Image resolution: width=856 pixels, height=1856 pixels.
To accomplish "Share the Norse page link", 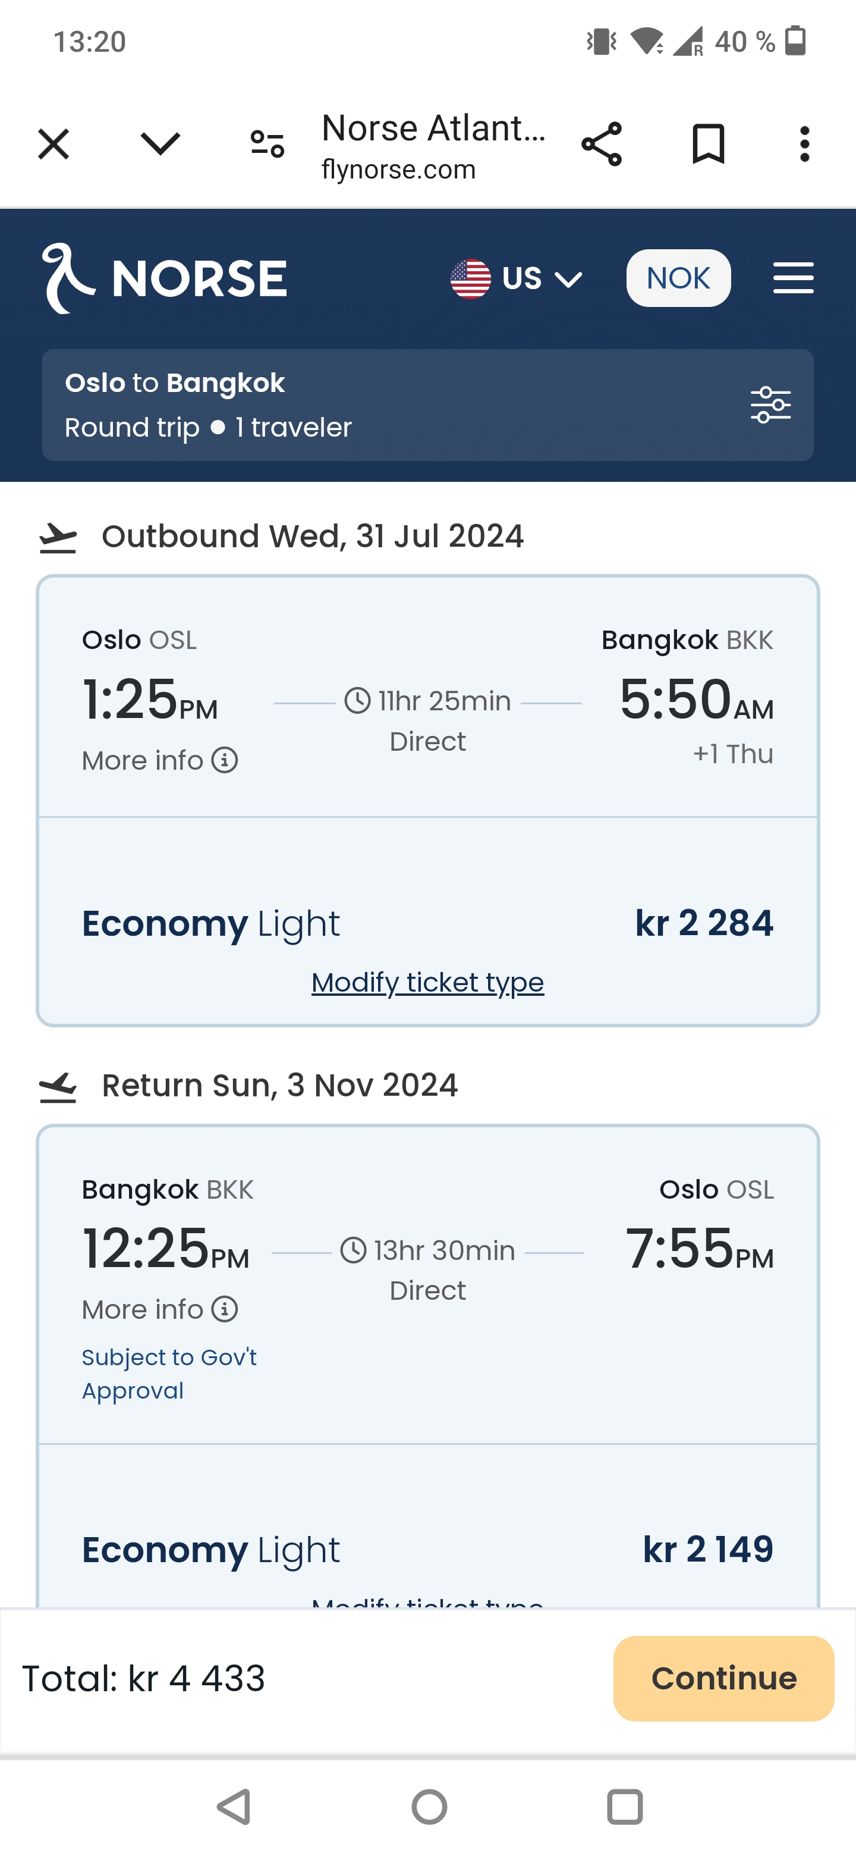I will click(601, 144).
